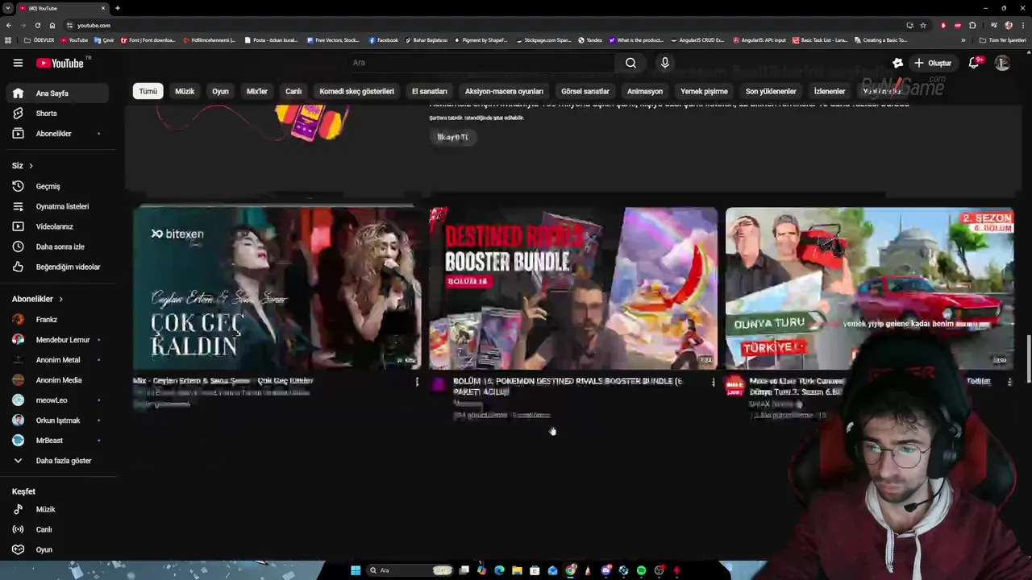Start voice search with microphone icon
Image resolution: width=1032 pixels, height=580 pixels.
point(664,63)
